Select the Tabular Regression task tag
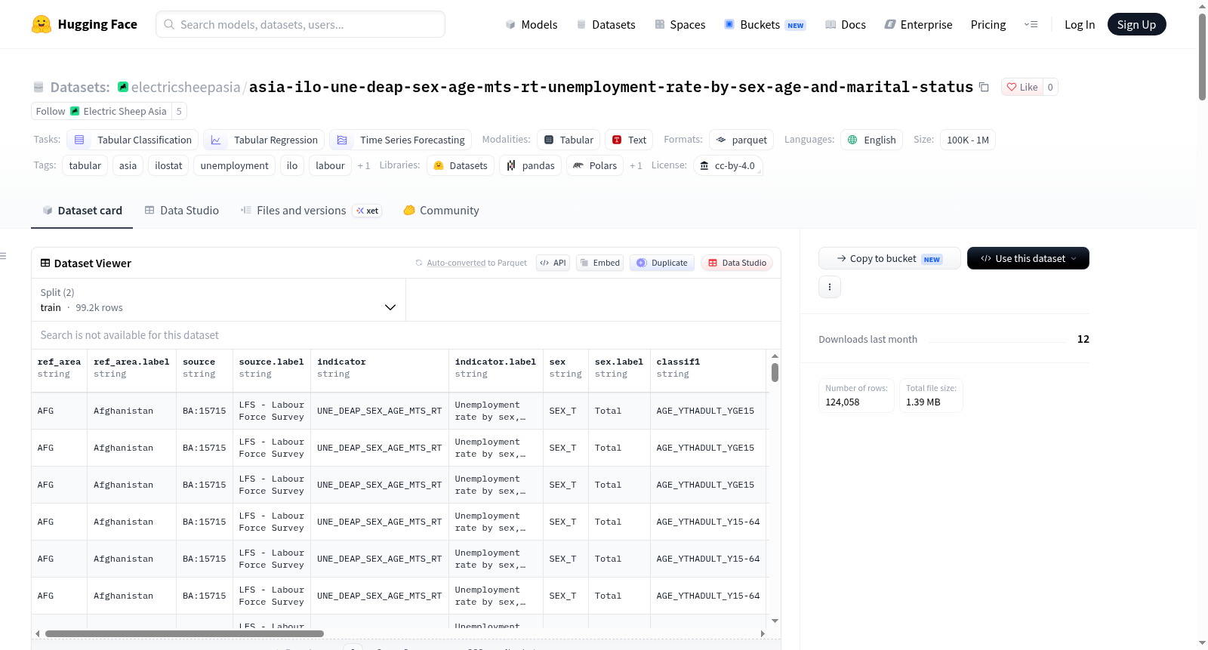 (264, 140)
